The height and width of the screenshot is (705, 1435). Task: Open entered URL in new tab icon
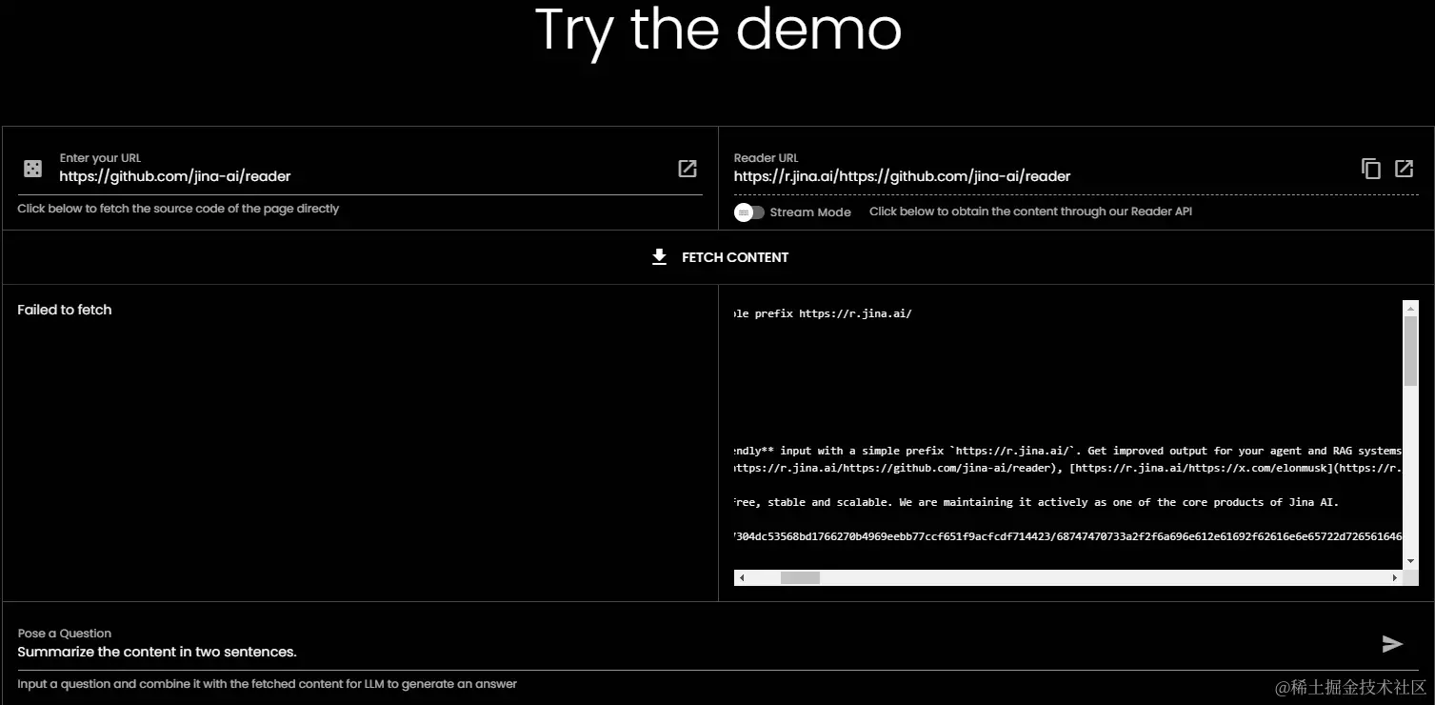[688, 169]
